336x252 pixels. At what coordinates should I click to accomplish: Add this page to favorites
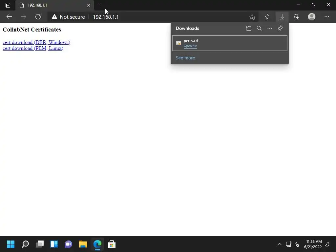252,17
